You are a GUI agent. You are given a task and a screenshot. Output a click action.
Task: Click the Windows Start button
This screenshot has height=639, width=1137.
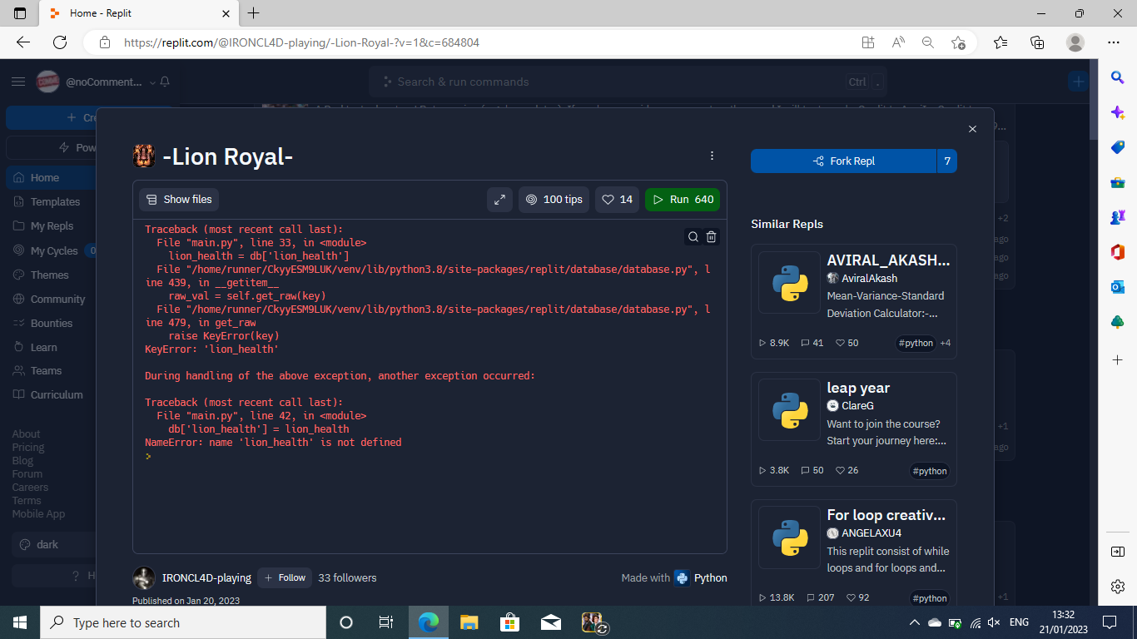[x=20, y=622]
